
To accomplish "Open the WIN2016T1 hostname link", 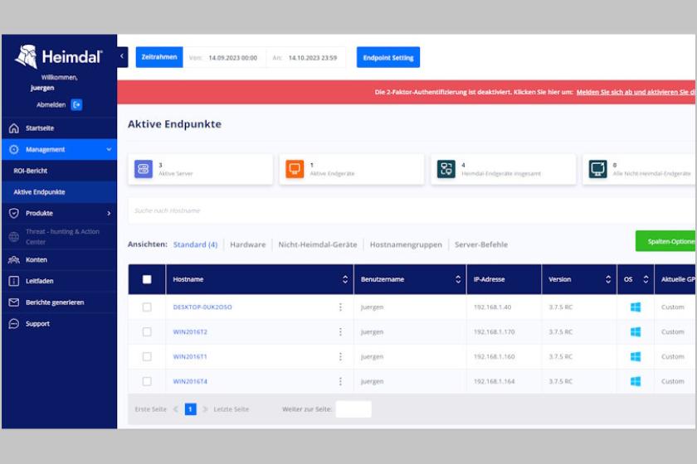I will (x=190, y=356).
